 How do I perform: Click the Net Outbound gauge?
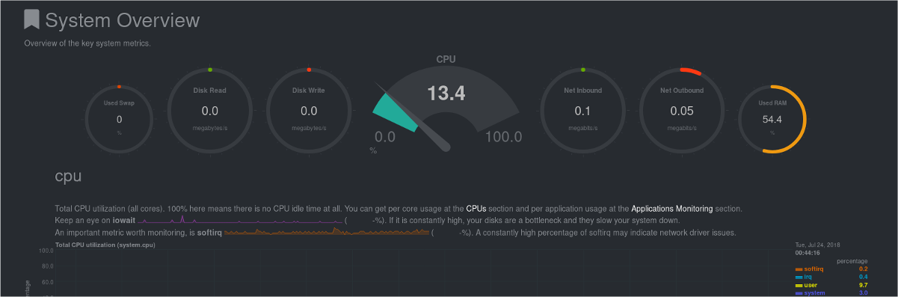pos(681,110)
